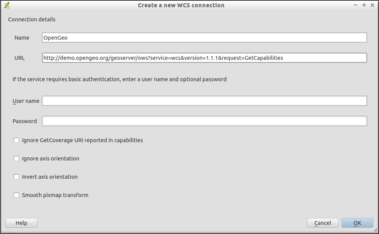The width and height of the screenshot is (379, 234).
Task: Click the User name text box
Action: 204,101
